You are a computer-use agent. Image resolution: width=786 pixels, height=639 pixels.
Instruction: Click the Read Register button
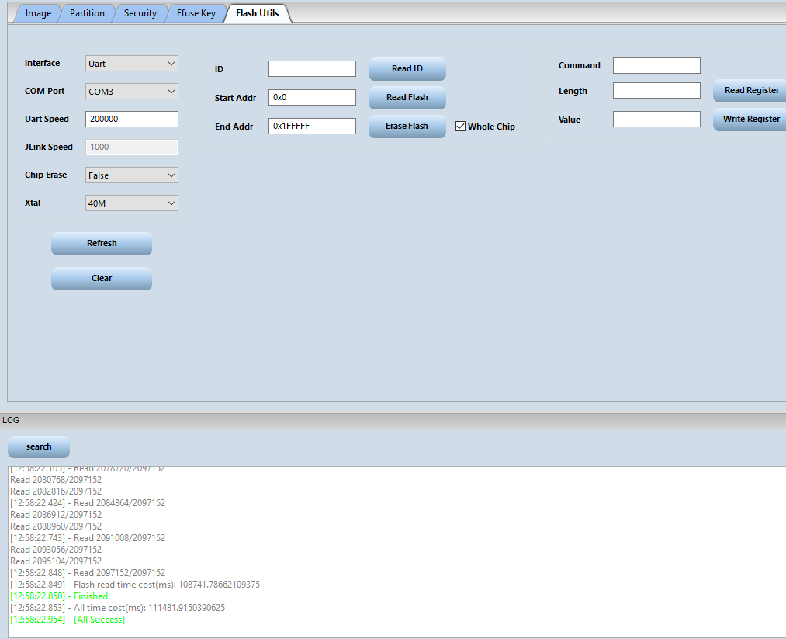(751, 91)
